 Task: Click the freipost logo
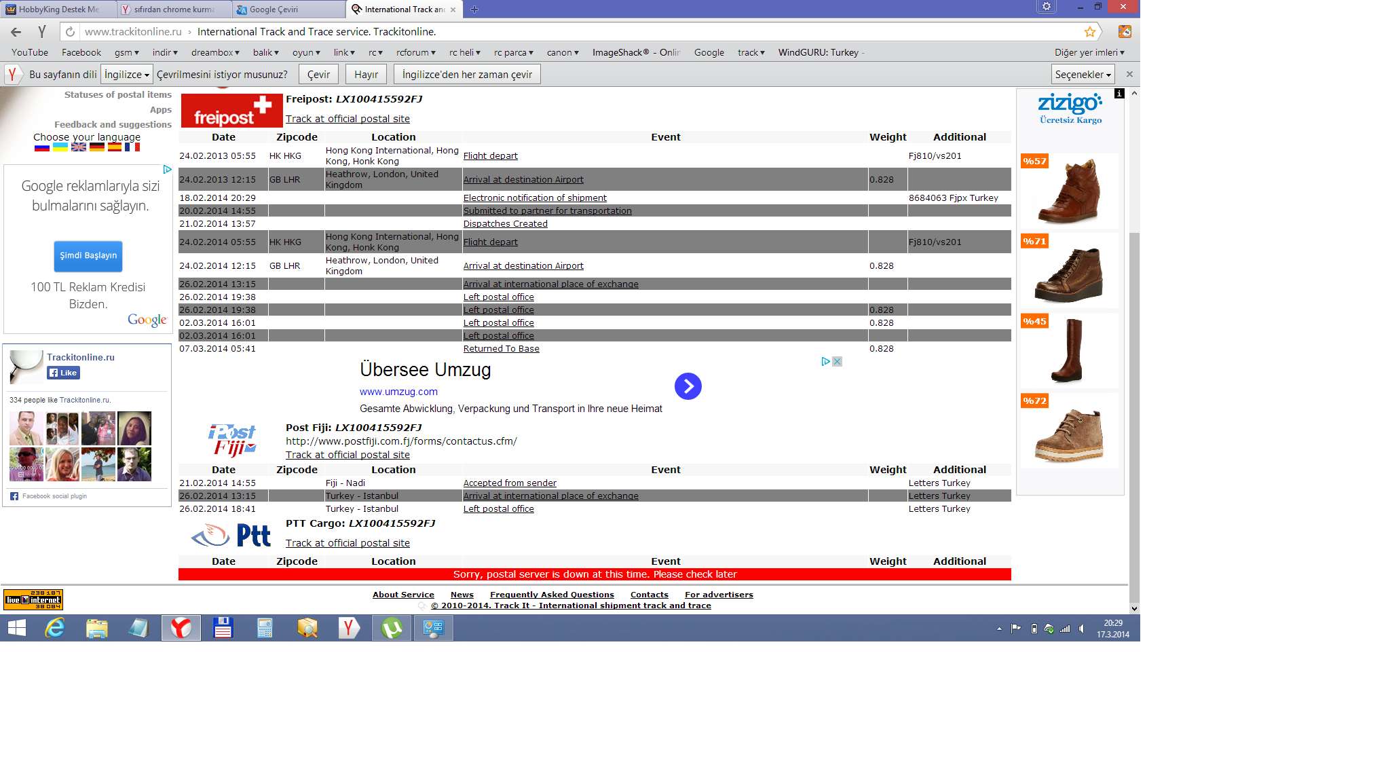[x=231, y=111]
